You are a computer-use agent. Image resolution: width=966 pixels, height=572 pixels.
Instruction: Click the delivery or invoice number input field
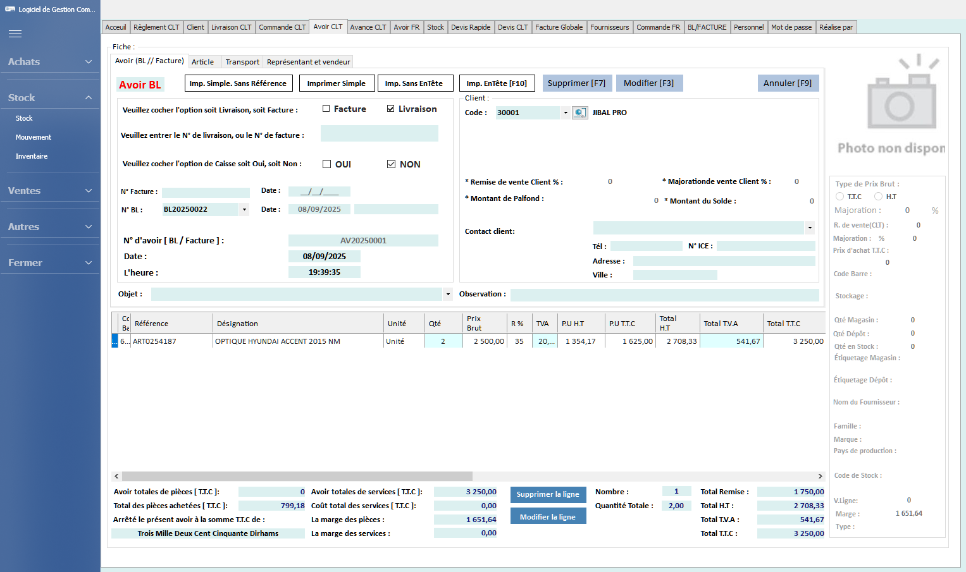(379, 133)
